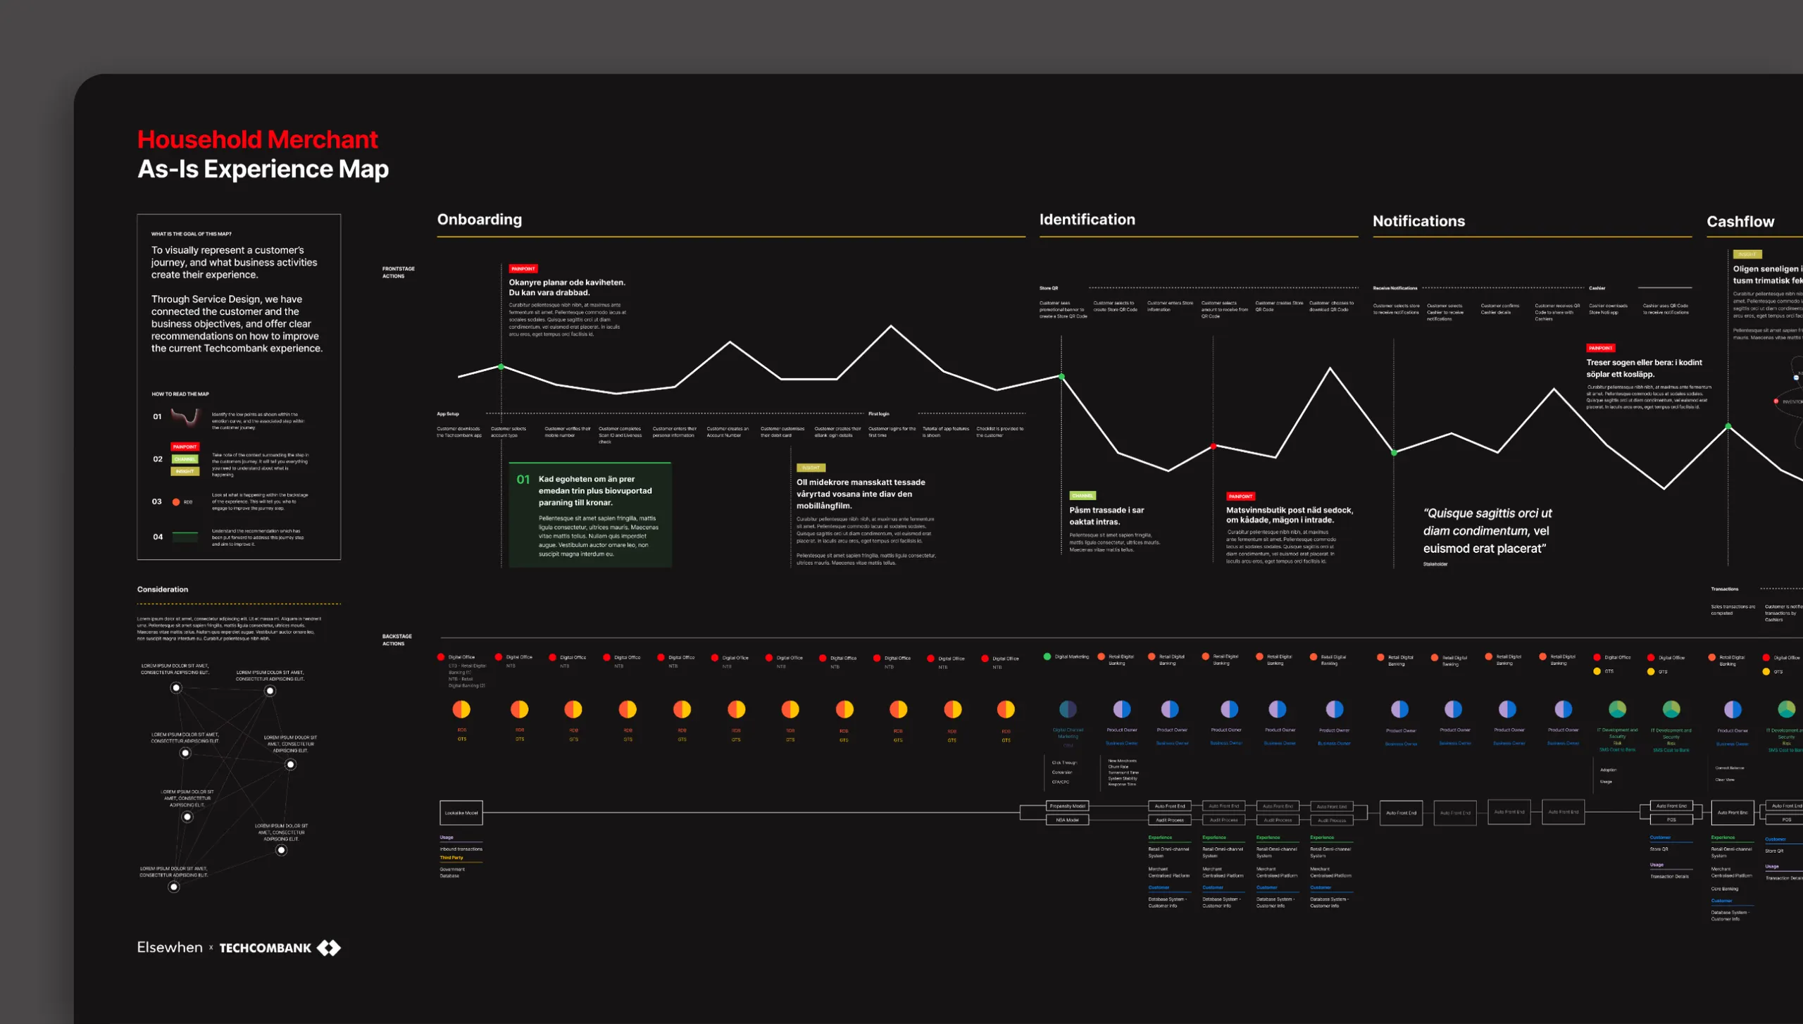
Task: Click the orange RDB dot in legend step 03
Action: click(176, 502)
